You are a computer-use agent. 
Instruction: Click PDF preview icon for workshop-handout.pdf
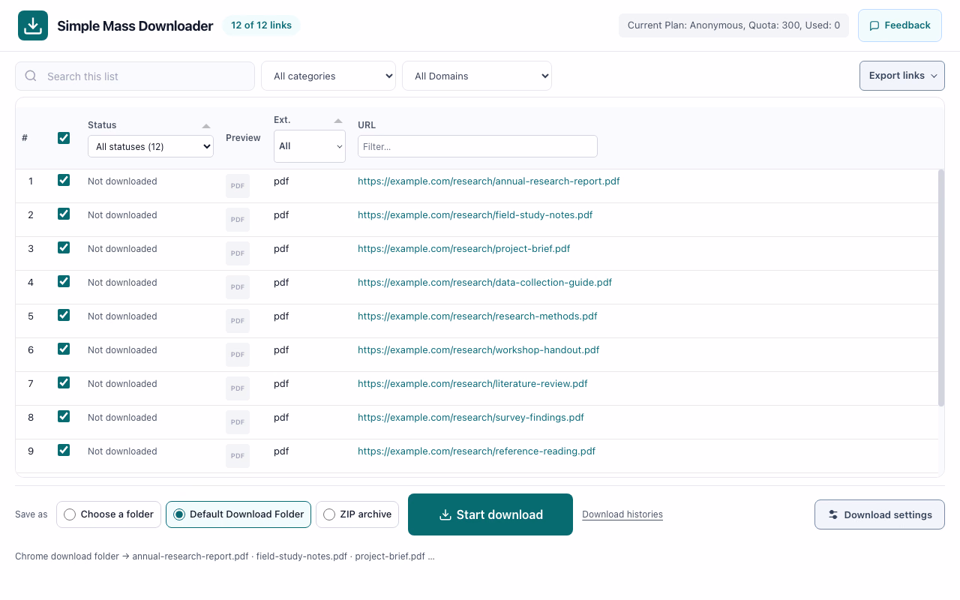tap(238, 355)
